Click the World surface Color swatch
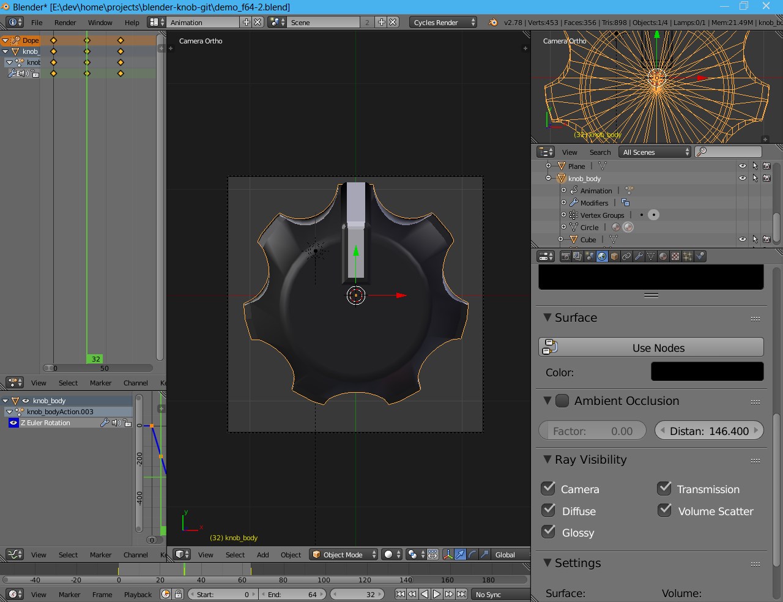The height and width of the screenshot is (602, 783). (x=707, y=371)
